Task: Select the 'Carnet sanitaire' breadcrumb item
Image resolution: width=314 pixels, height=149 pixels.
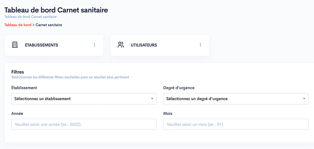Action: (49, 25)
